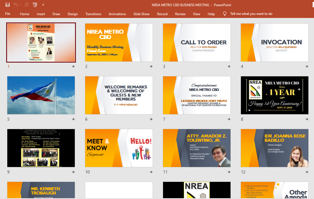
Task: Select the blank white slide thumbnail
Action: (x=119, y=190)
